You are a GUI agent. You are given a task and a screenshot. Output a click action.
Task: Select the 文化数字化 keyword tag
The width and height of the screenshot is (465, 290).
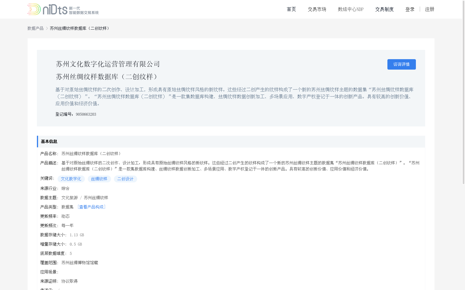[71, 179]
